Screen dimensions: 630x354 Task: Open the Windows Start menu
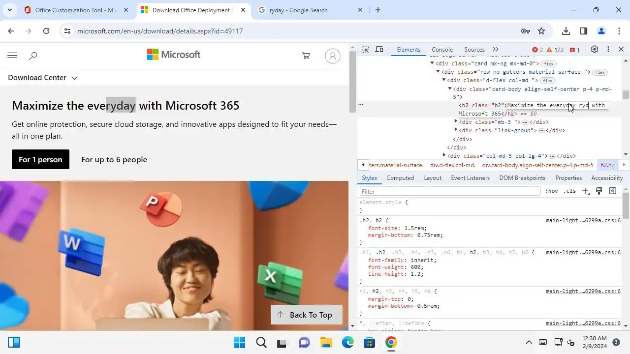tap(239, 342)
